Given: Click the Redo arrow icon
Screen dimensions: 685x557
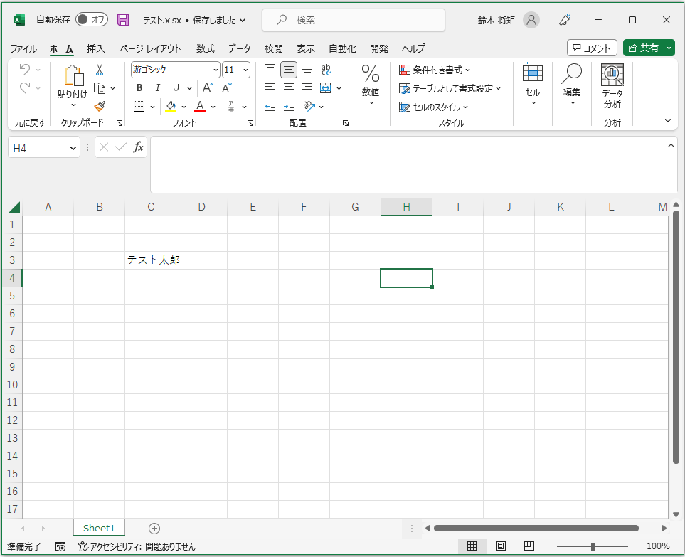Looking at the screenshot, I should tap(25, 87).
